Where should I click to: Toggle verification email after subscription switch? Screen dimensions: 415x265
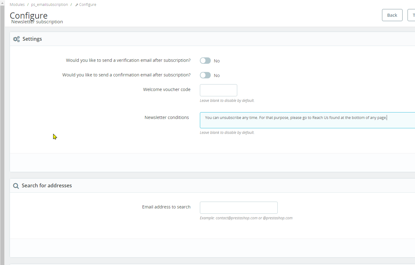tap(205, 61)
